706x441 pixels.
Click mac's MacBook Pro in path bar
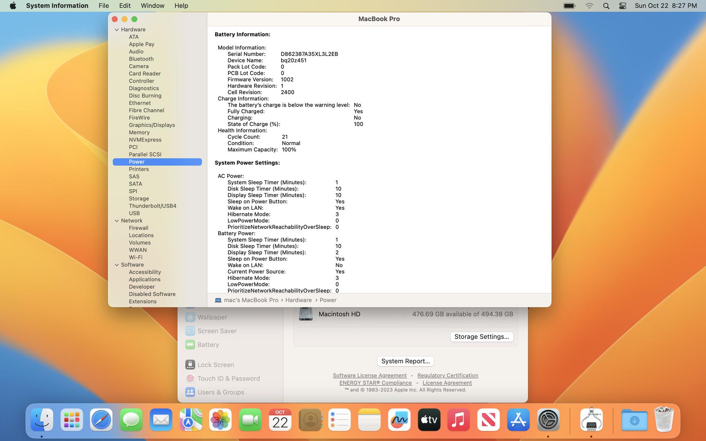pos(247,300)
